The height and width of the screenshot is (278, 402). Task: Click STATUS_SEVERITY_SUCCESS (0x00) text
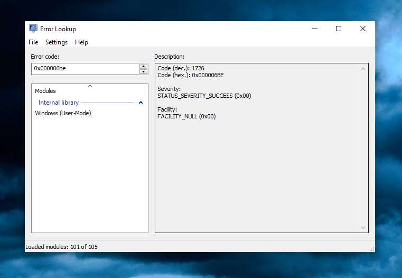[x=204, y=96]
